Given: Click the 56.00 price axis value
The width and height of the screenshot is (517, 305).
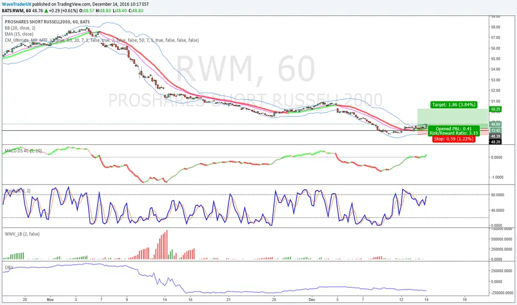Looking at the screenshot, I should (495, 48).
